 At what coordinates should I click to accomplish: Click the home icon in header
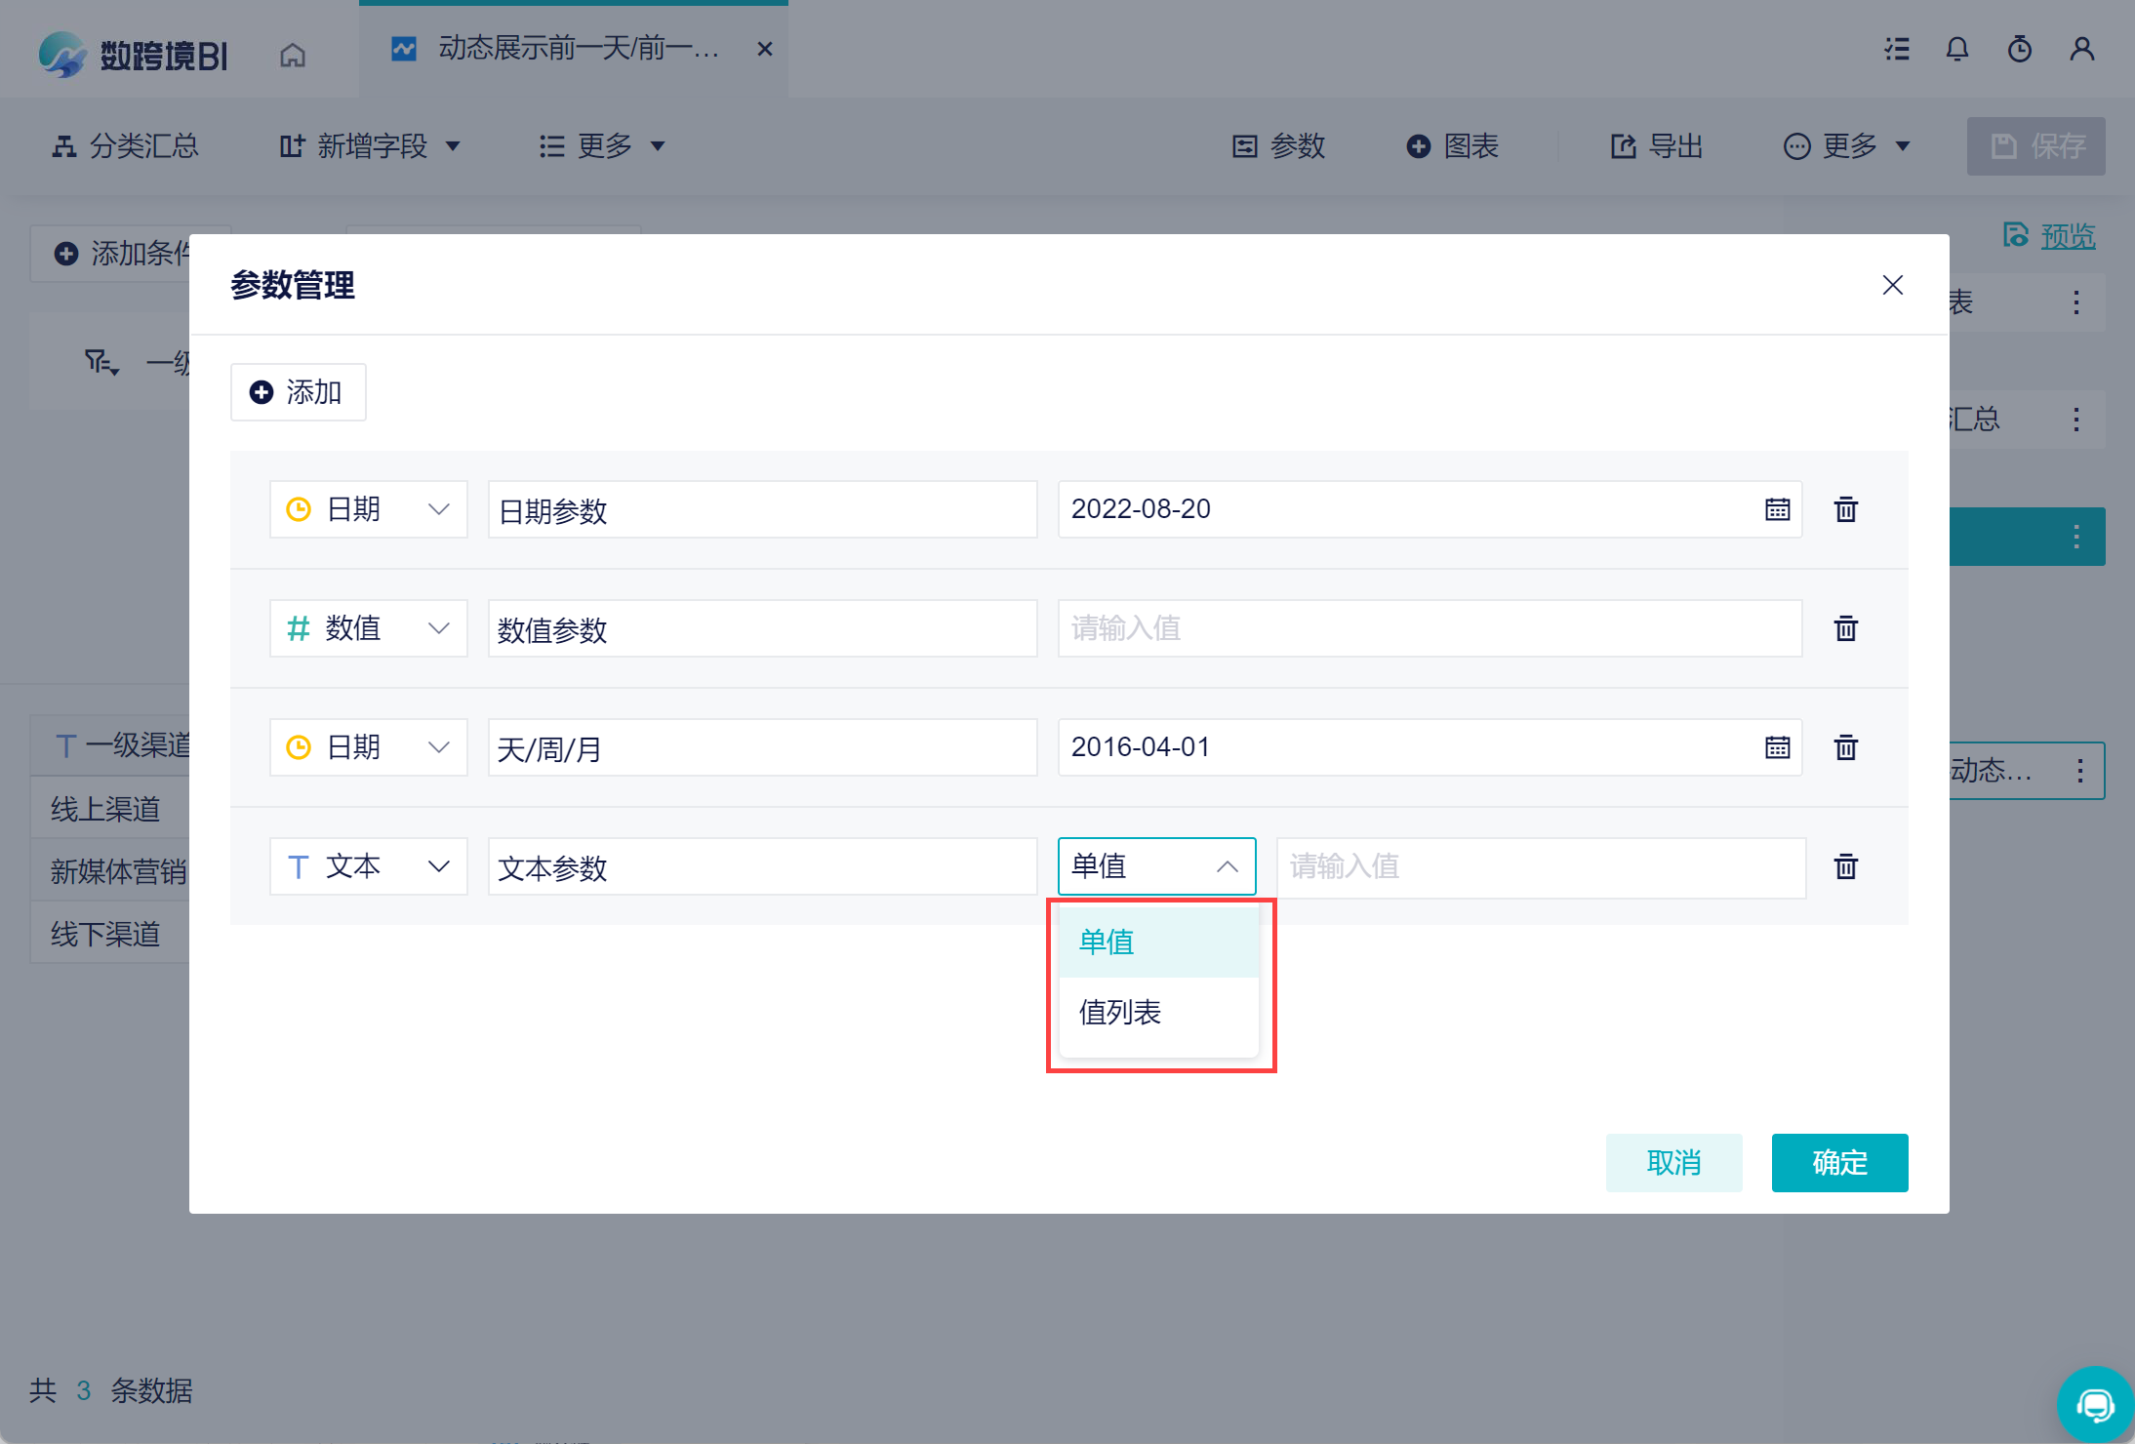(x=293, y=55)
